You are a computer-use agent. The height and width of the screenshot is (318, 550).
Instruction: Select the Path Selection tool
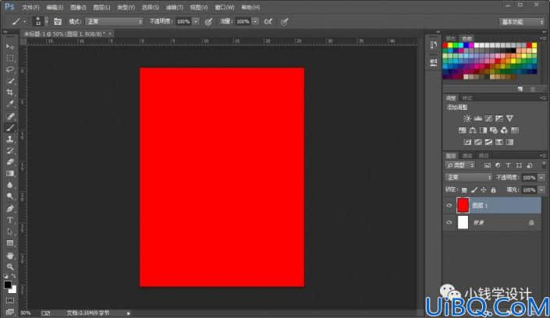(10, 231)
